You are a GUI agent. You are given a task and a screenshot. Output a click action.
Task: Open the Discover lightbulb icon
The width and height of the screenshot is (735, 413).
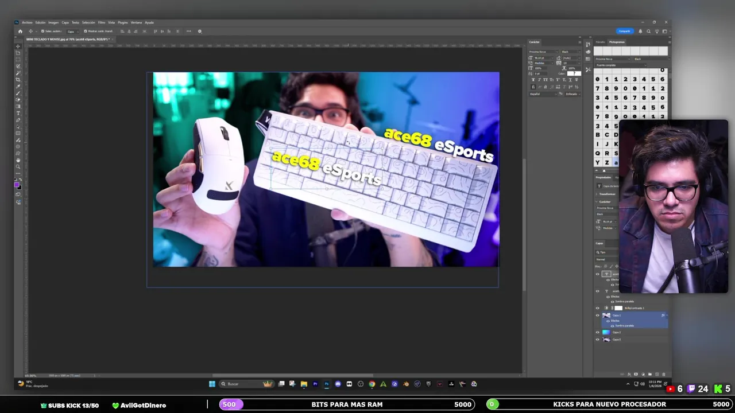[657, 31]
